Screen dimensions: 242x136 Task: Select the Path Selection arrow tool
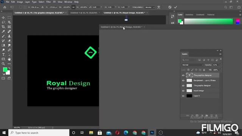pyautogui.click(x=9, y=54)
